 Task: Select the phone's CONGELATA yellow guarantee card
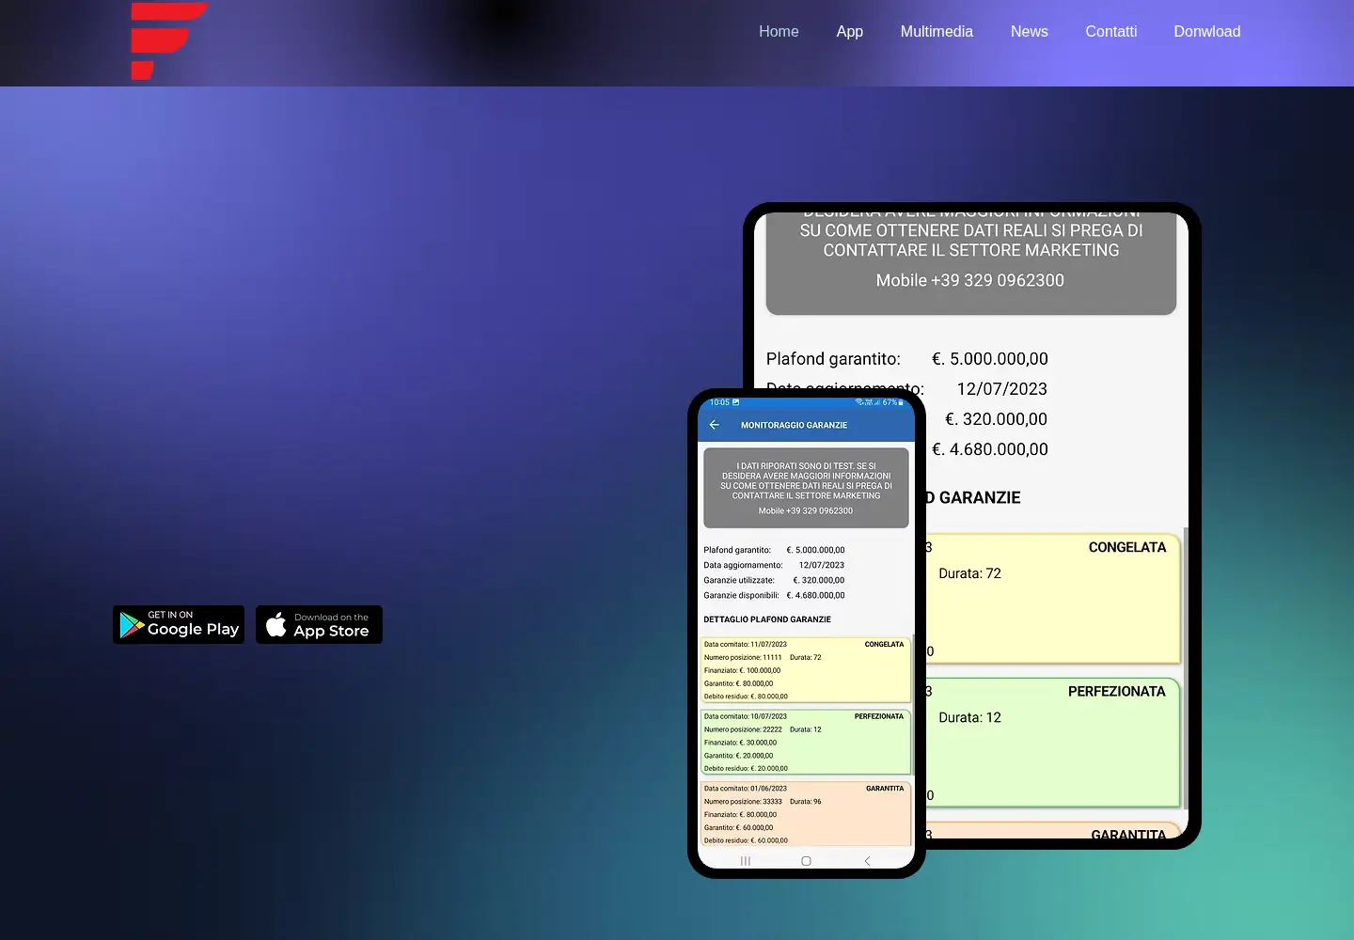[x=806, y=669]
